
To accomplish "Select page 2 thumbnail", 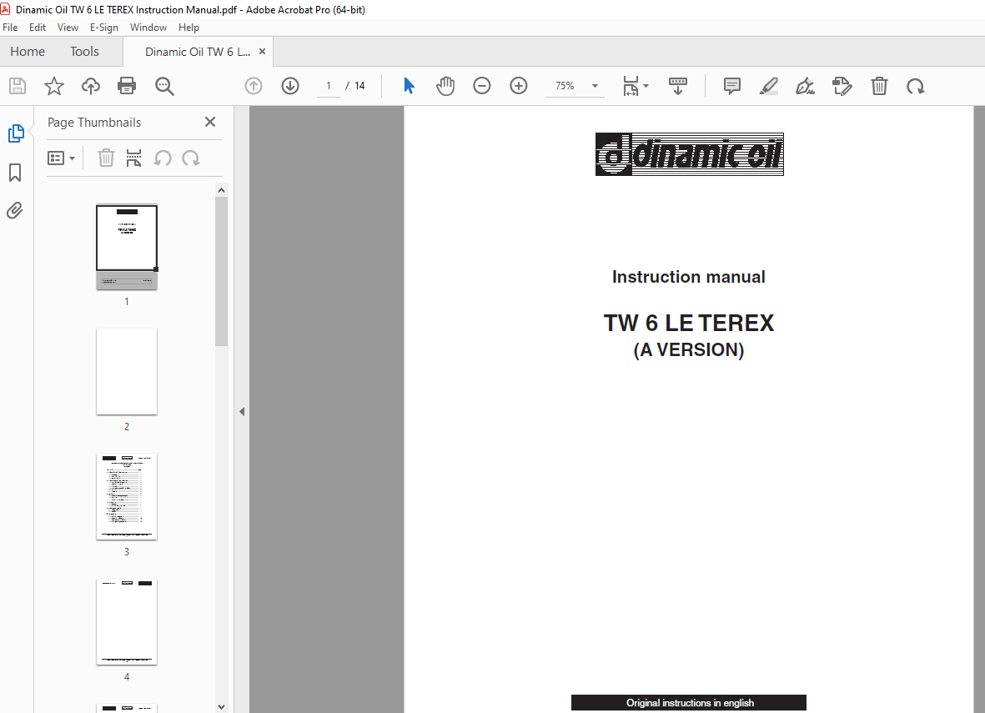I will (127, 371).
